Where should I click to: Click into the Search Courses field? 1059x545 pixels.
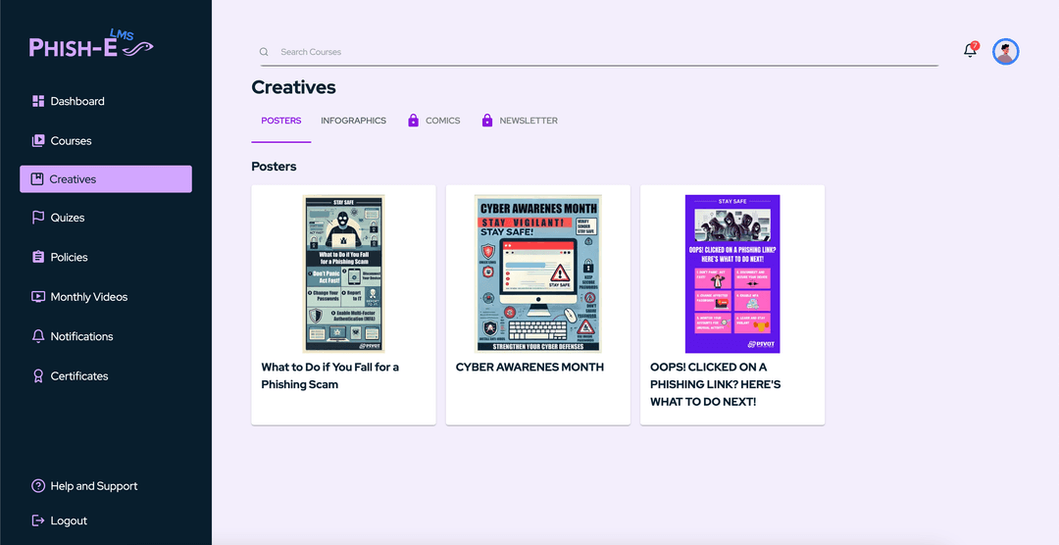[x=600, y=52]
